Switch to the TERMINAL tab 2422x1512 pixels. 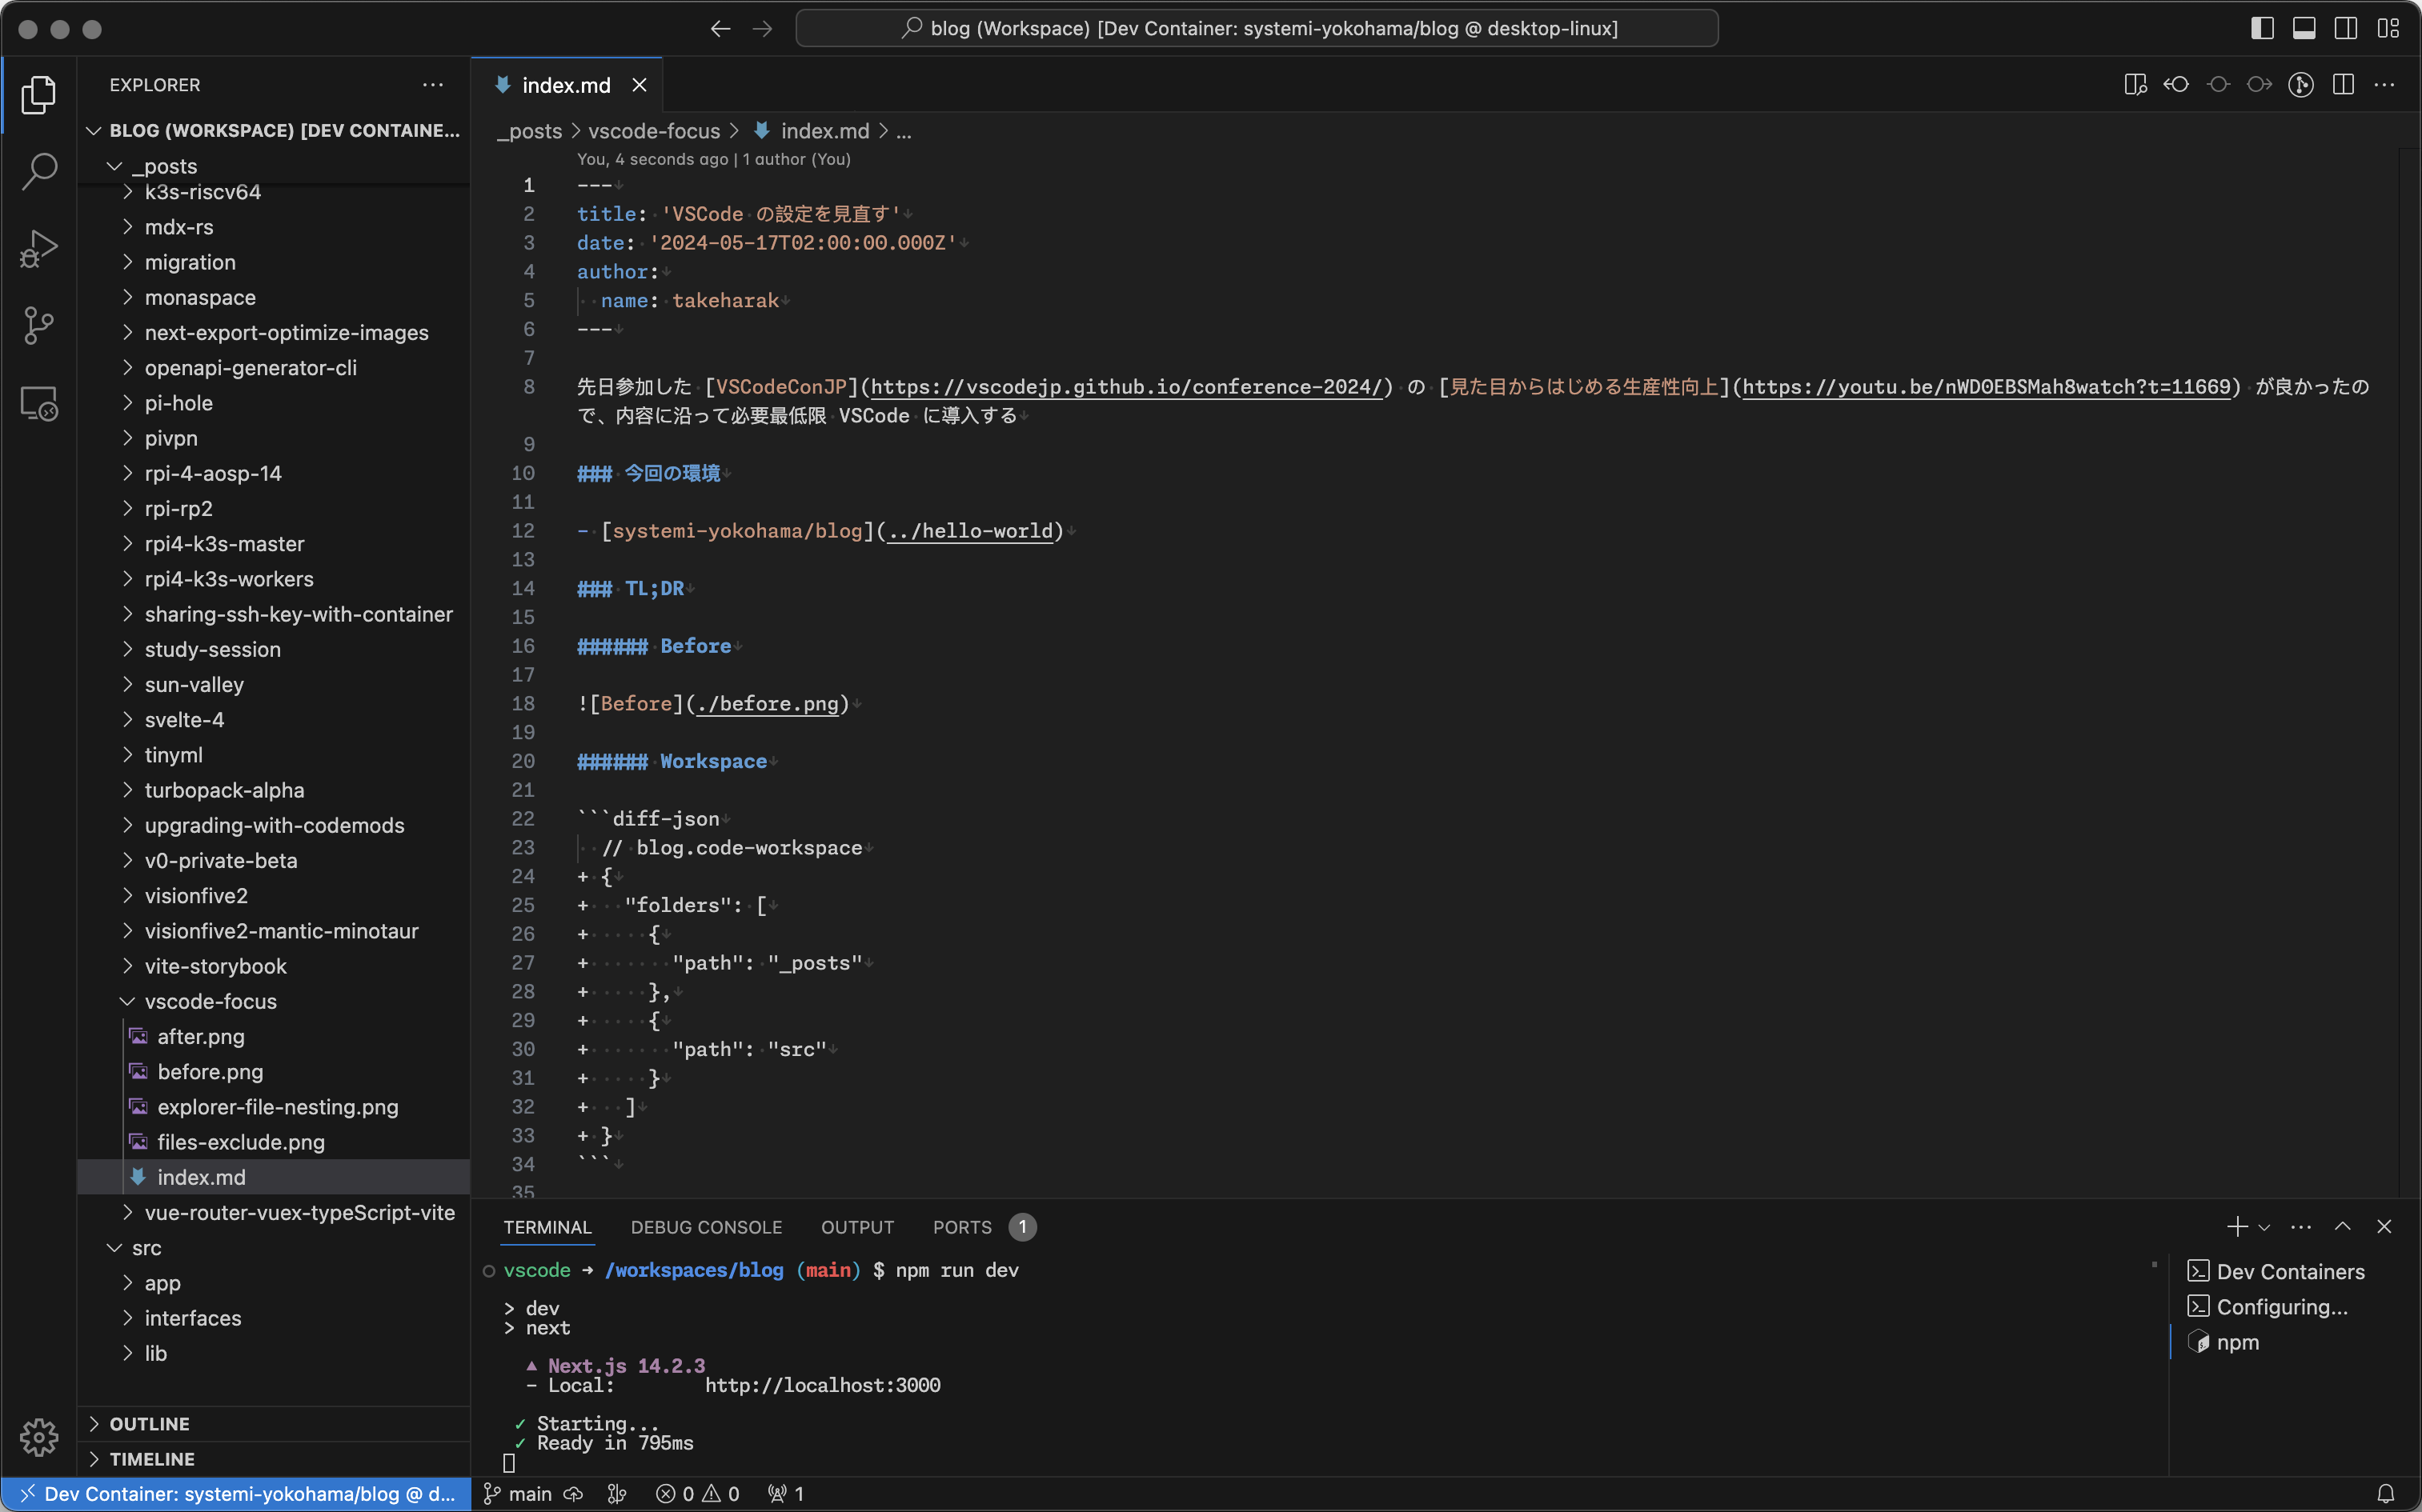coord(547,1227)
